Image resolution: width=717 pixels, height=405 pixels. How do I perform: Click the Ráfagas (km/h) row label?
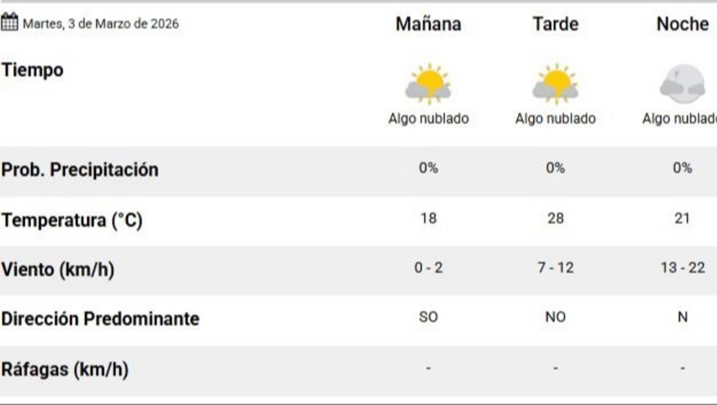tap(65, 369)
